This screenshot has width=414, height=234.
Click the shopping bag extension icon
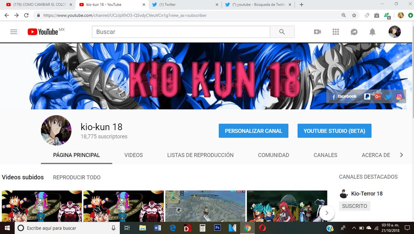point(377,15)
